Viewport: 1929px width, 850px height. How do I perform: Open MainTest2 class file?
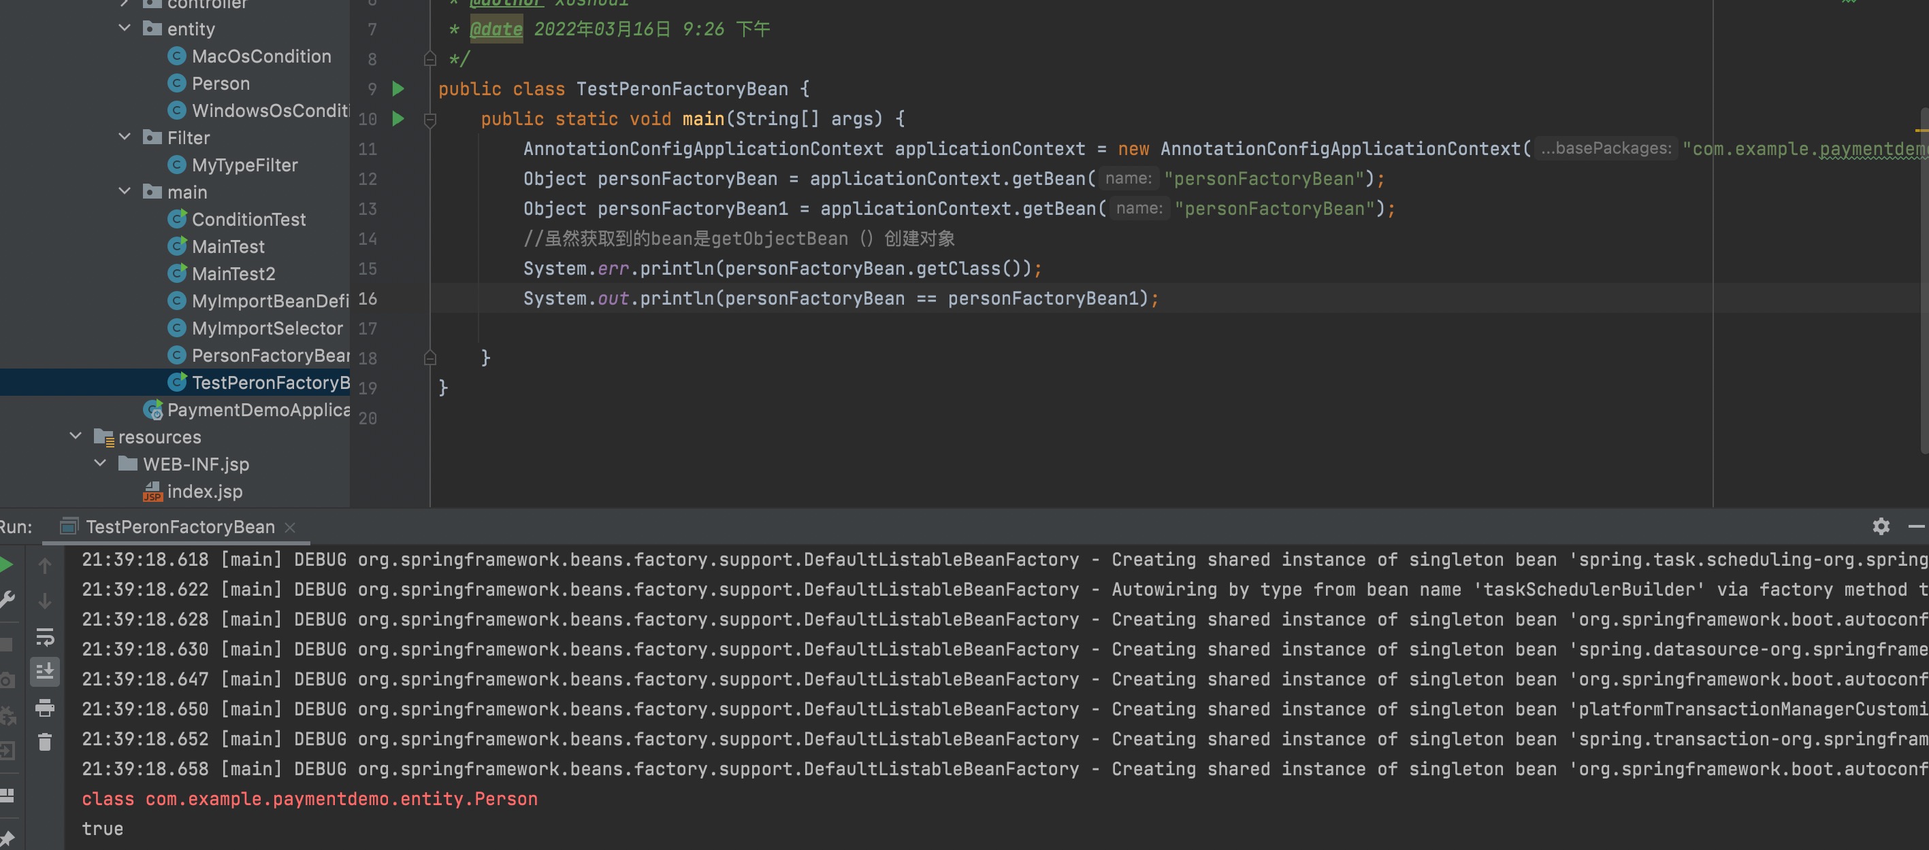coord(233,274)
